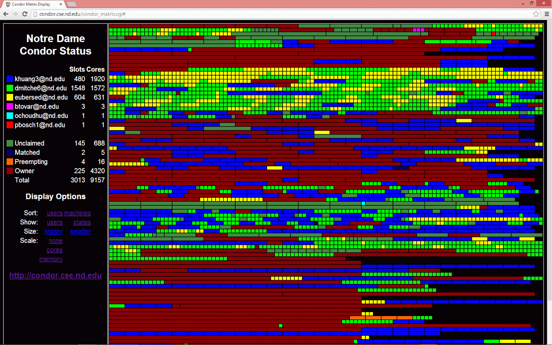Click the browser forward arrow

pos(15,14)
